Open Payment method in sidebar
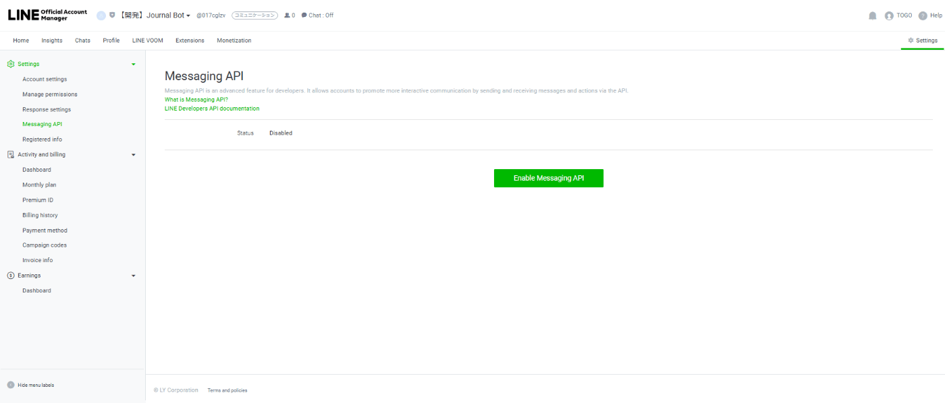 [x=45, y=230]
